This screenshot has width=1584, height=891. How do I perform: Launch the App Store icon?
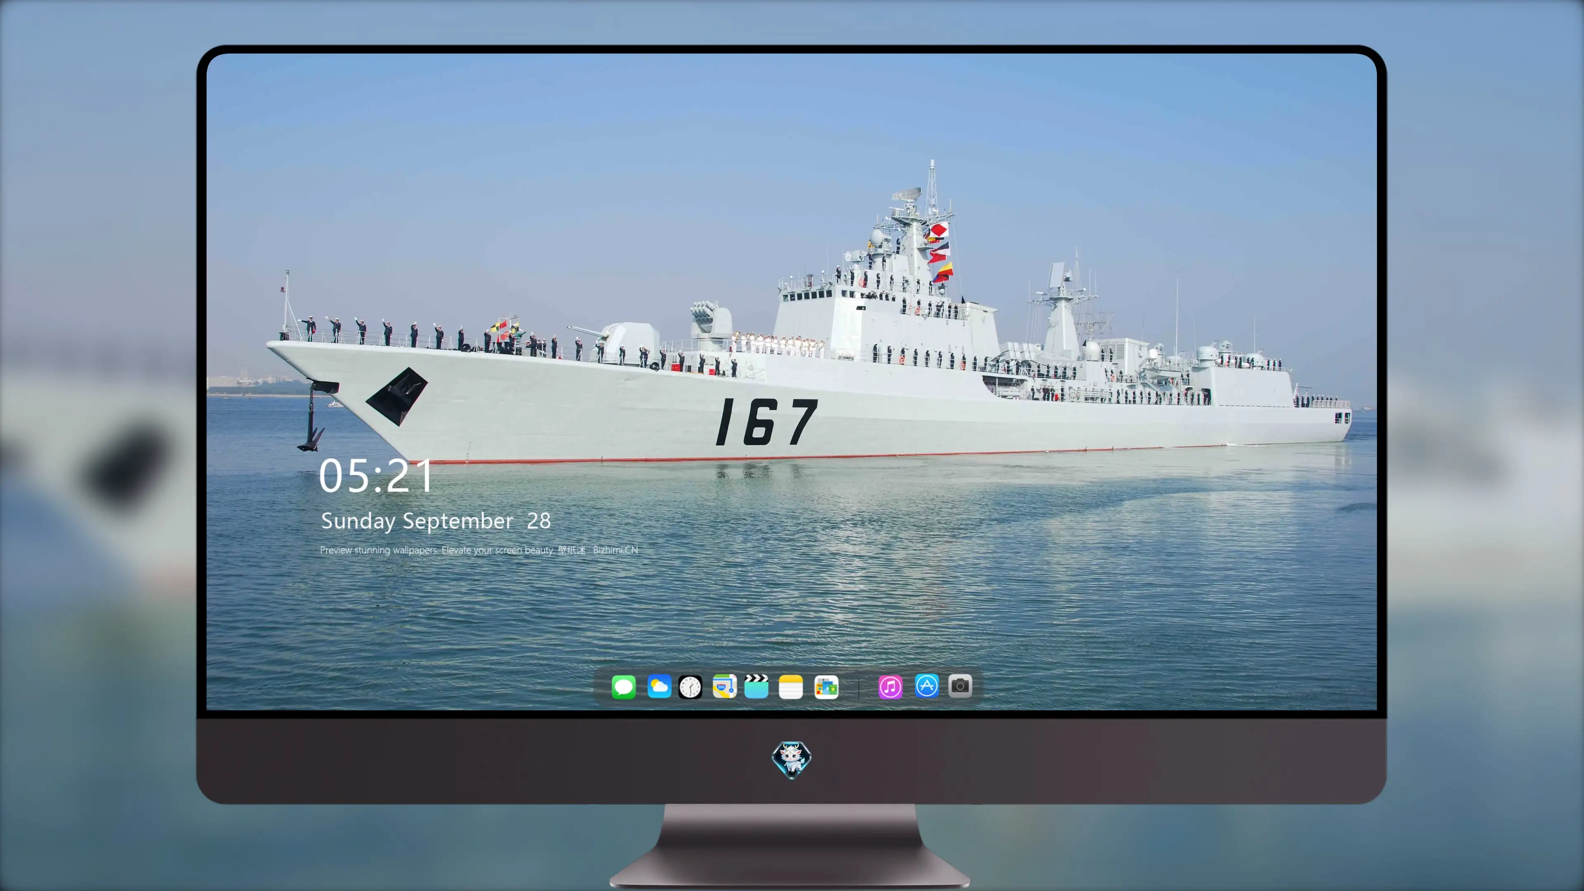click(926, 686)
